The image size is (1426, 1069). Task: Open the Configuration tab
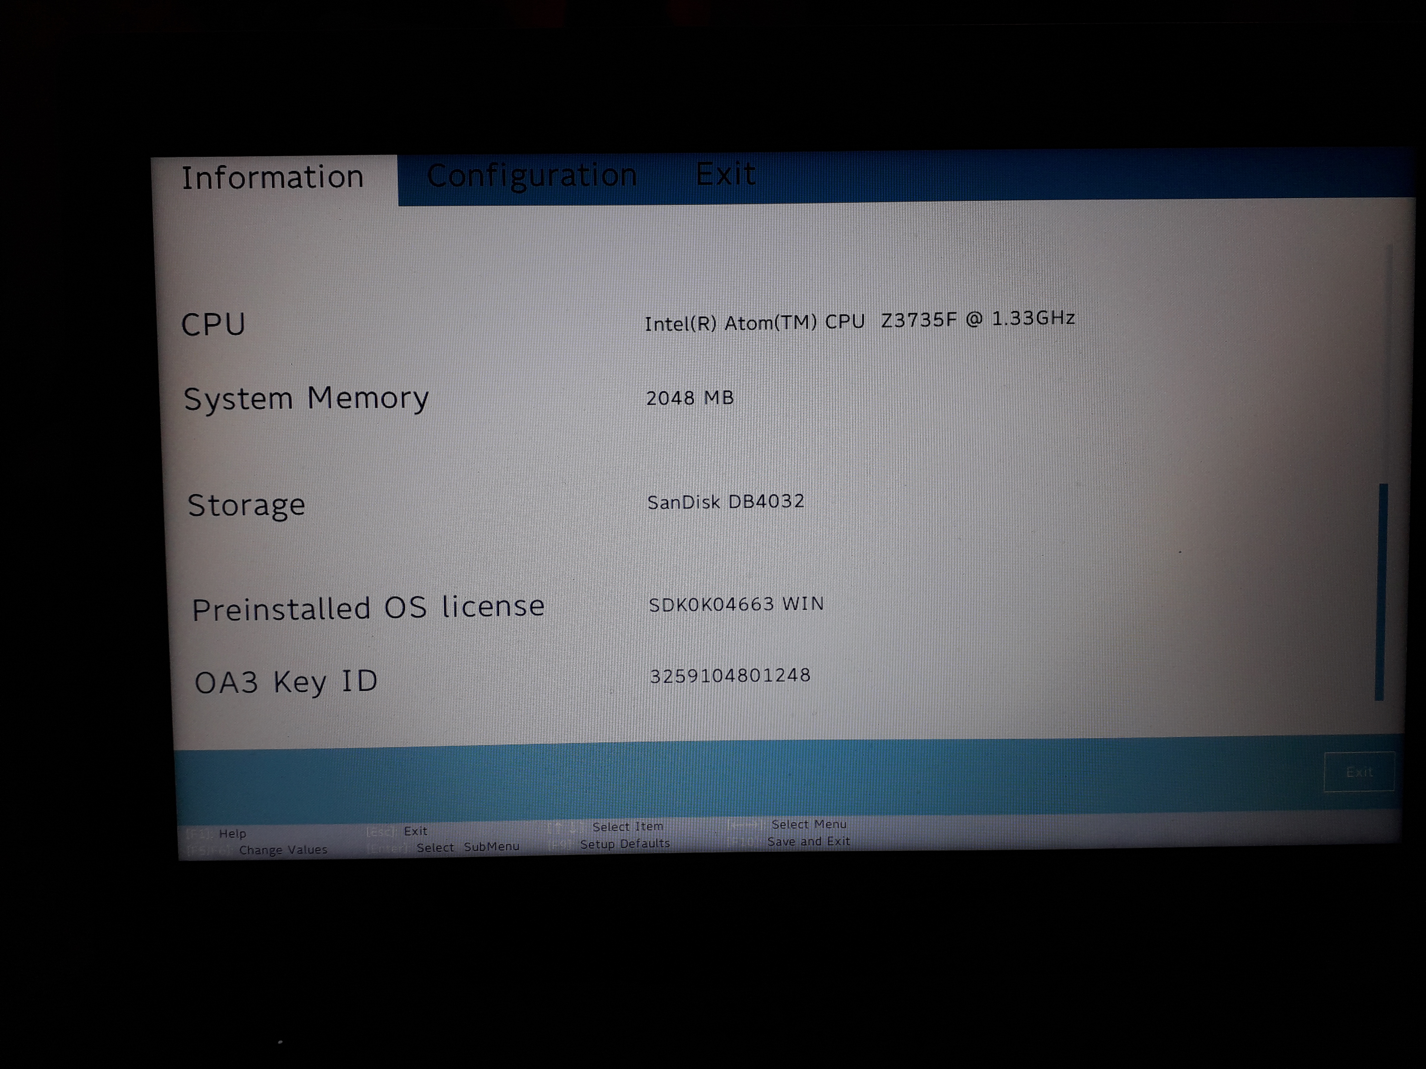[x=531, y=176]
